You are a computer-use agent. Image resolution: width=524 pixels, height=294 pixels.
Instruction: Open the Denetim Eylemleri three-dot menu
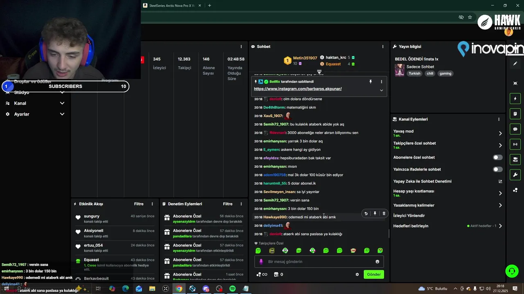coord(241,204)
